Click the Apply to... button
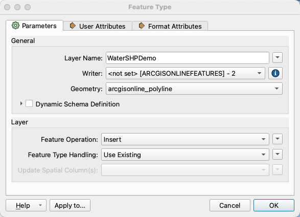Image resolution: width=300 pixels, height=217 pixels. pyautogui.click(x=70, y=205)
